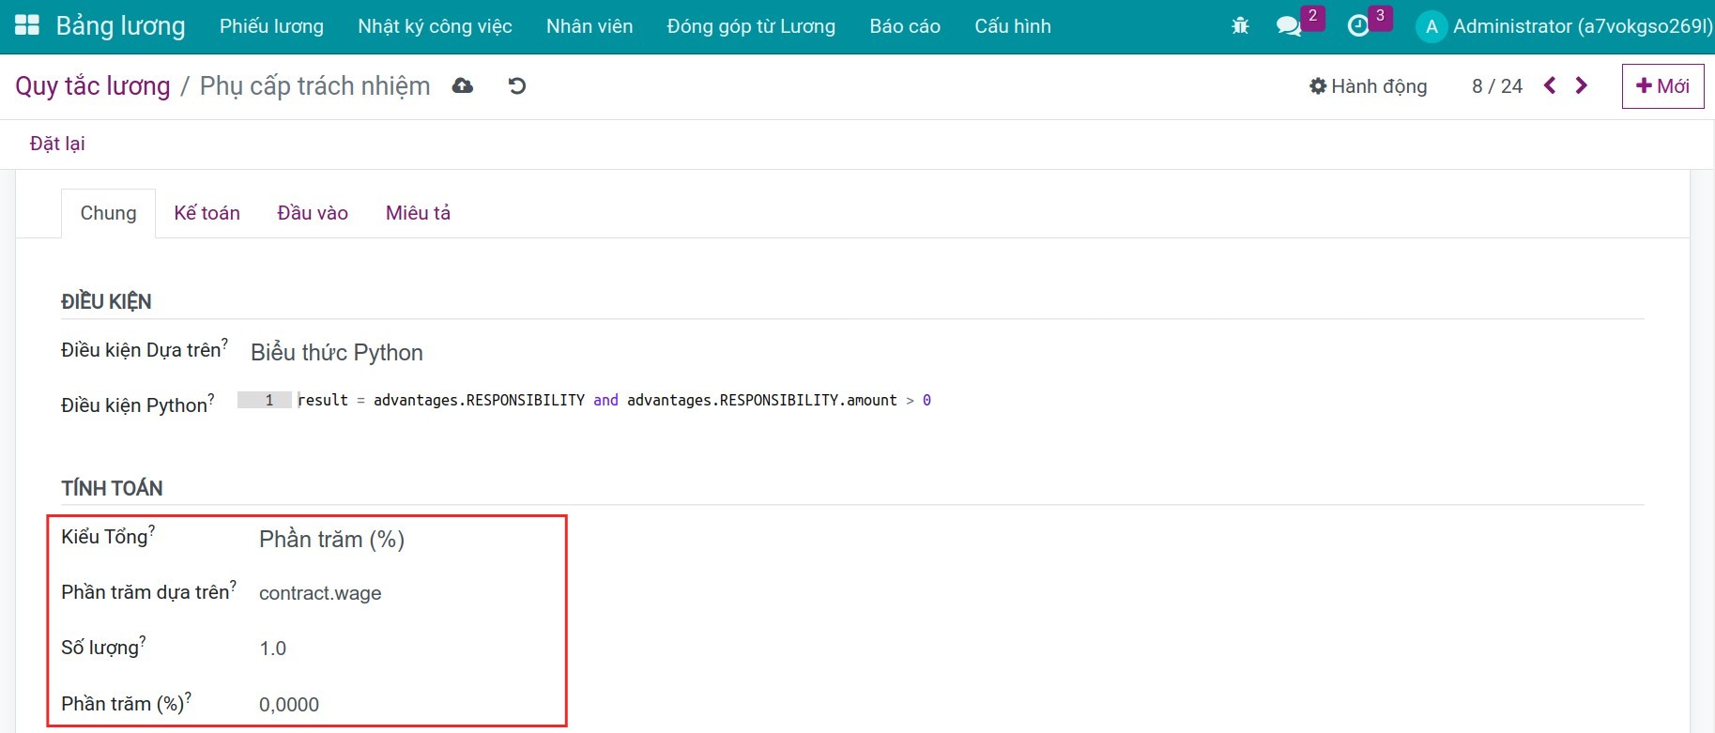The width and height of the screenshot is (1715, 733).
Task: Open the Miêu tả tab
Action: (x=418, y=213)
